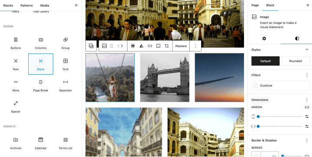
Task: Open the Duotone filter picker
Action: [280, 85]
